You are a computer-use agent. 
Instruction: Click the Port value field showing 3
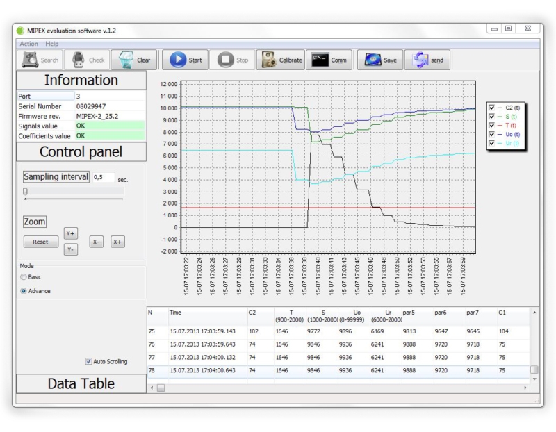point(110,97)
